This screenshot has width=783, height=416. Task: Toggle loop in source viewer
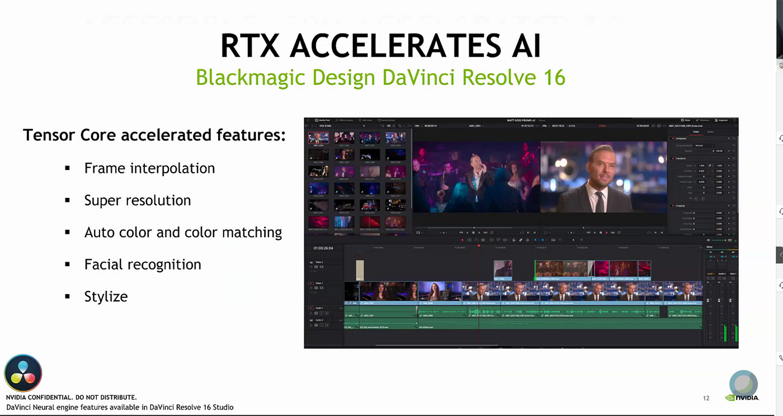point(492,233)
